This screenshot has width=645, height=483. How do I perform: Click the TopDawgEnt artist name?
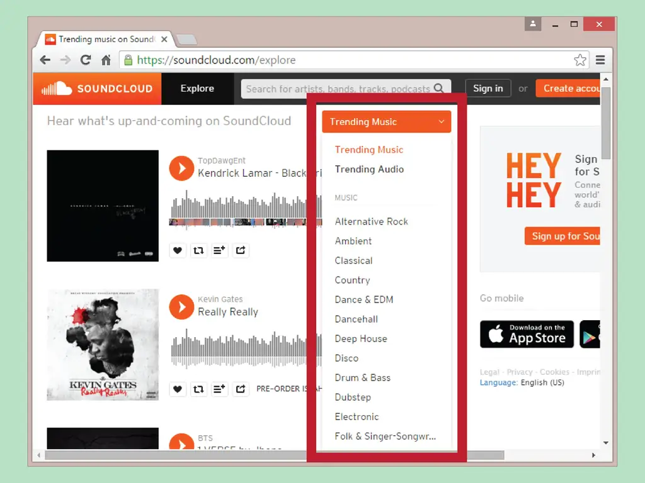point(221,160)
